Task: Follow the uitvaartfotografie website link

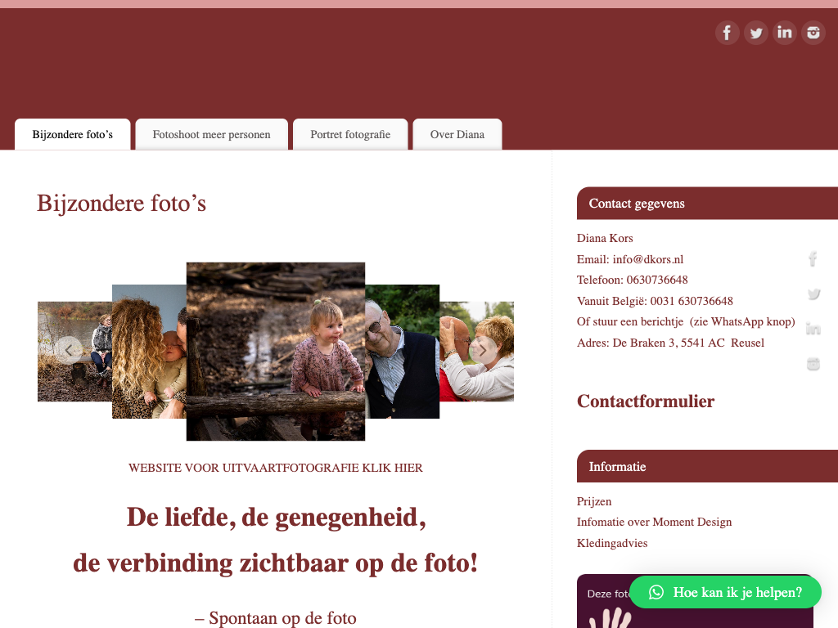Action: click(x=275, y=468)
